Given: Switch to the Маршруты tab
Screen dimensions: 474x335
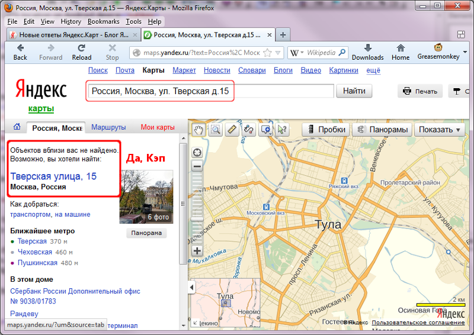Looking at the screenshot, I should click(x=108, y=127).
